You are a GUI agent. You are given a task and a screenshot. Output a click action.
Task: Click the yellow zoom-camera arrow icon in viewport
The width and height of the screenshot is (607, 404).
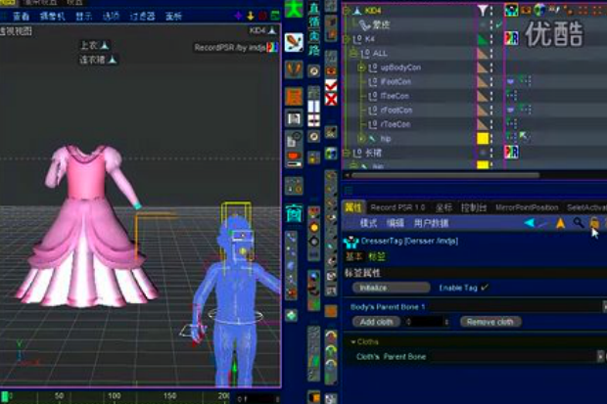pyautogui.click(x=251, y=16)
